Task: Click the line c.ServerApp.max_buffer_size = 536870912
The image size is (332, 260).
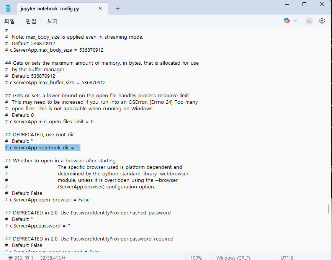Action: coord(55,83)
